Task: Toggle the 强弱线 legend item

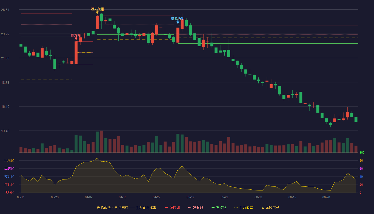Action: [x=196, y=208]
